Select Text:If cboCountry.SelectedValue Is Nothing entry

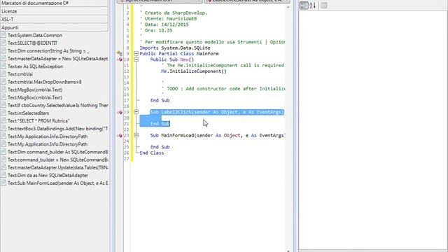point(57,105)
